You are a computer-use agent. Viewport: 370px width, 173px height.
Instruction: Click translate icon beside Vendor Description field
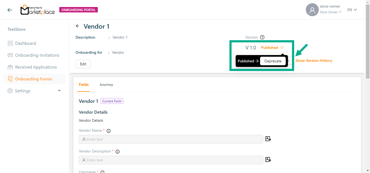tap(268, 160)
